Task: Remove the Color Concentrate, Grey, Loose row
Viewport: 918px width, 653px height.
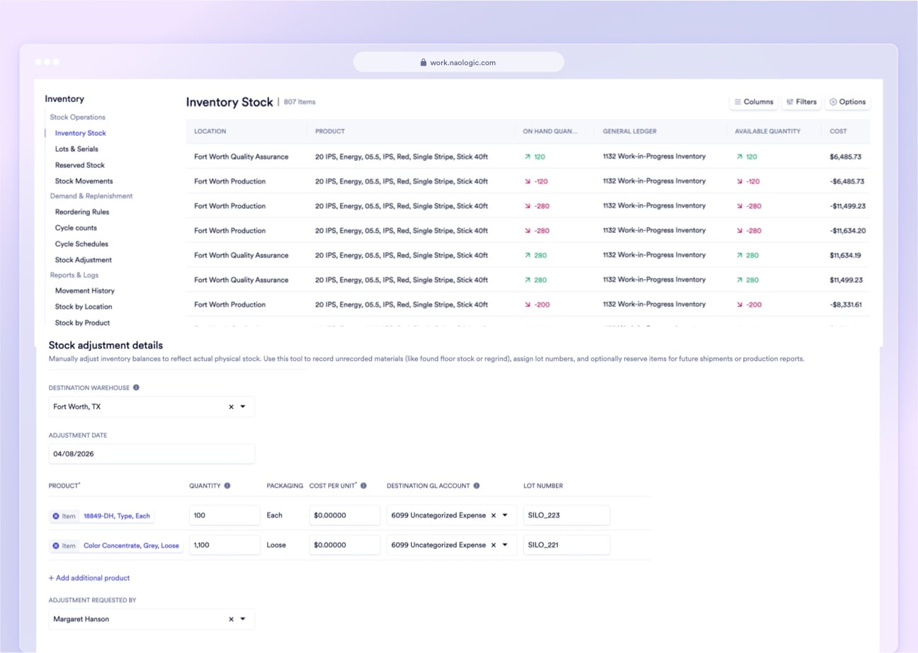Action: [57, 545]
